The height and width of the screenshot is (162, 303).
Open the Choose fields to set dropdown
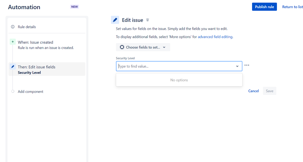pyautogui.click(x=143, y=47)
